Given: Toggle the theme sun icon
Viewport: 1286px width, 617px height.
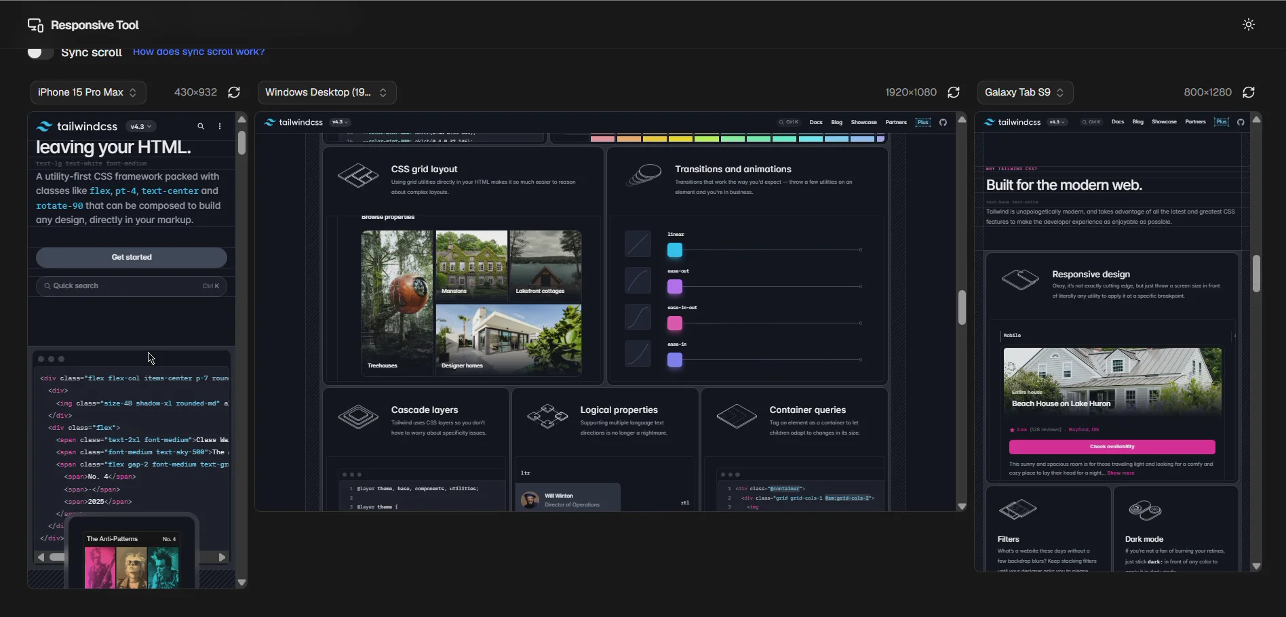Looking at the screenshot, I should pyautogui.click(x=1249, y=24).
